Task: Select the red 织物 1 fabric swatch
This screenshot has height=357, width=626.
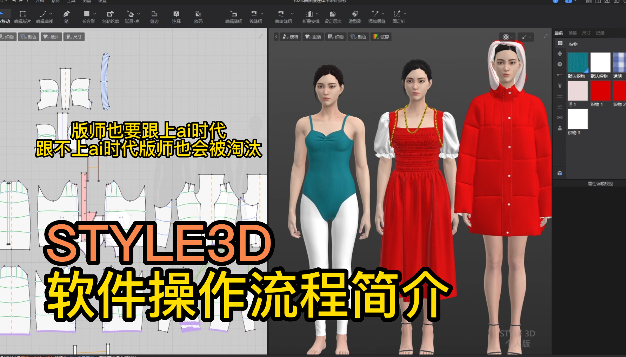Action: (600, 91)
